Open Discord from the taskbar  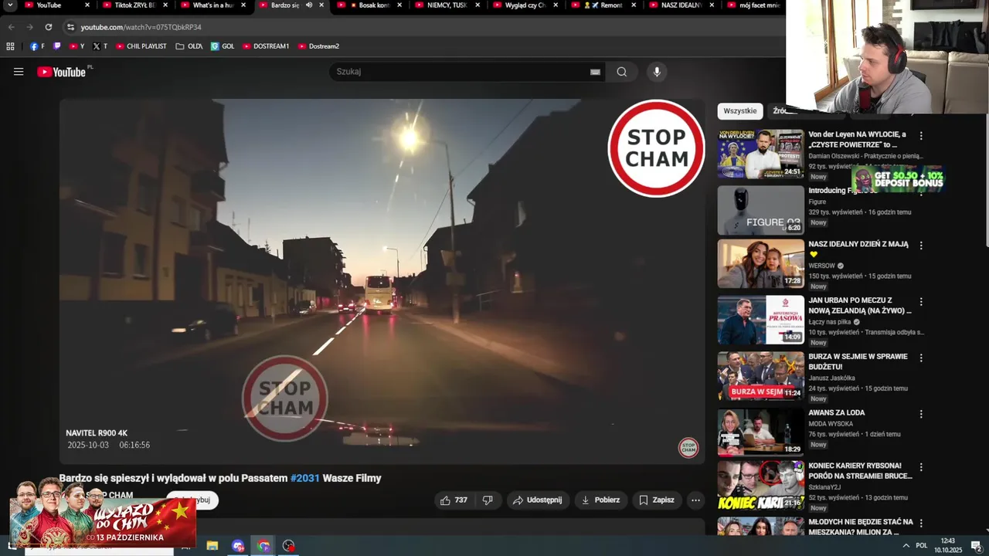tap(238, 546)
